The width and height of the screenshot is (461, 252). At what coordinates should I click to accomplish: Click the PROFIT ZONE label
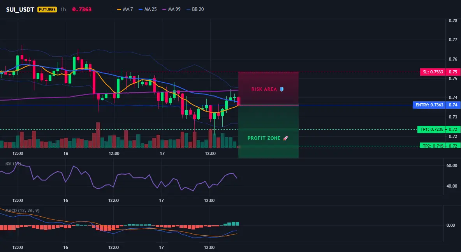[264, 138]
